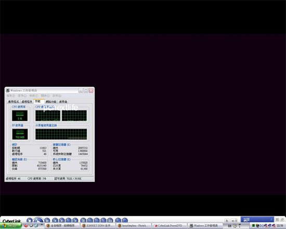
Task: Click the system tray clock
Action: click(280, 226)
